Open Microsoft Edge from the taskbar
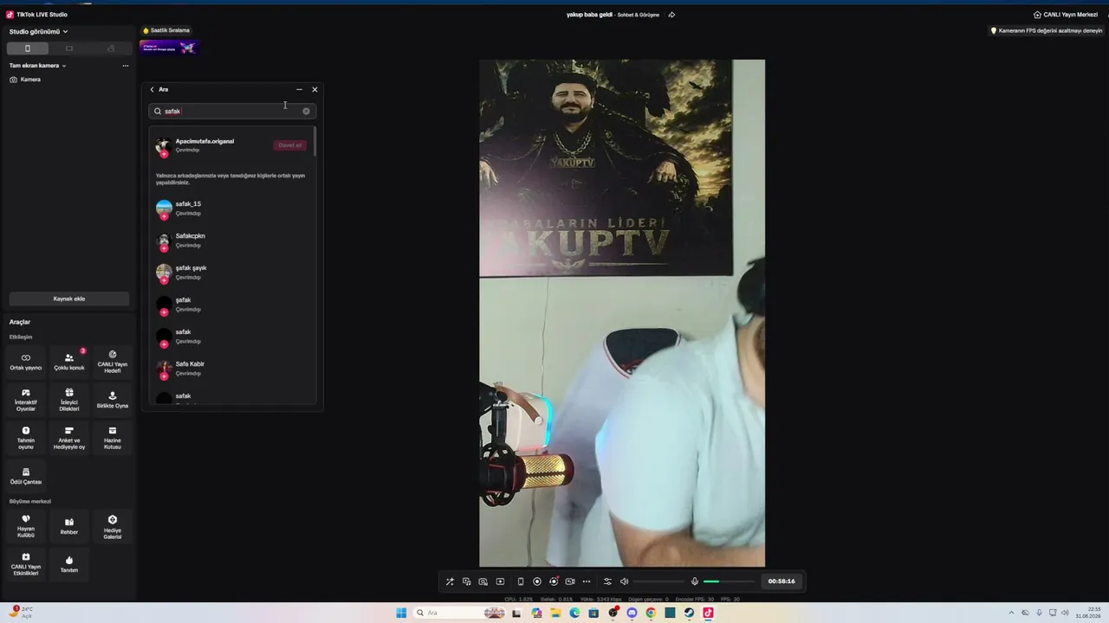Viewport: 1109px width, 623px height. 574,613
